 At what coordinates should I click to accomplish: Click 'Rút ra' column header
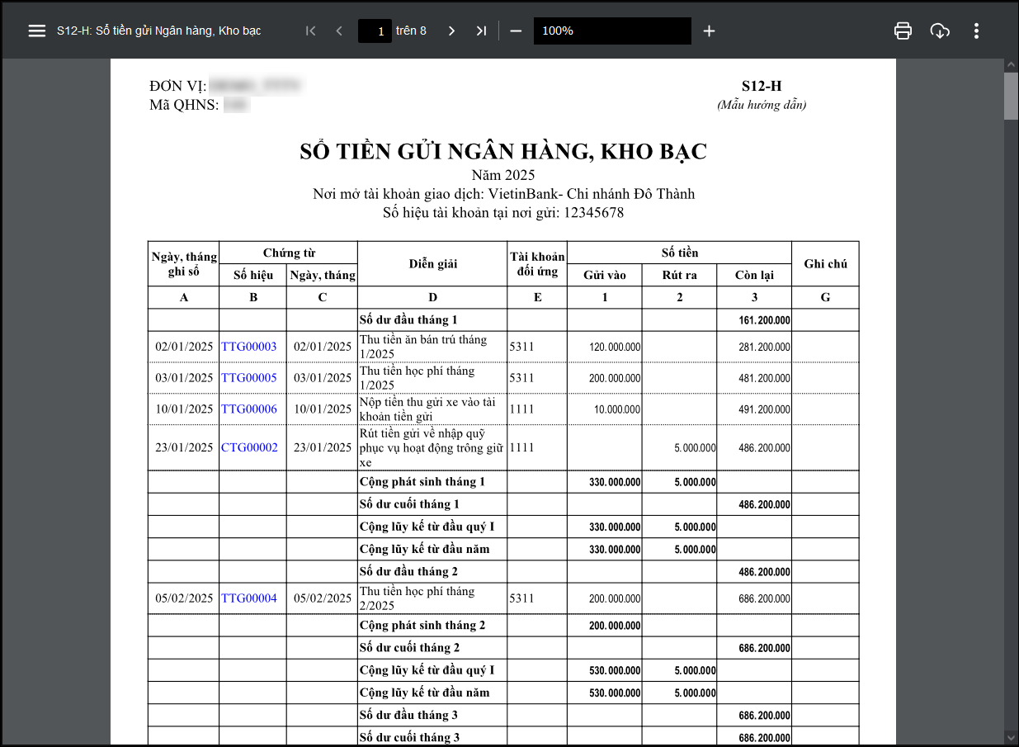coord(679,275)
